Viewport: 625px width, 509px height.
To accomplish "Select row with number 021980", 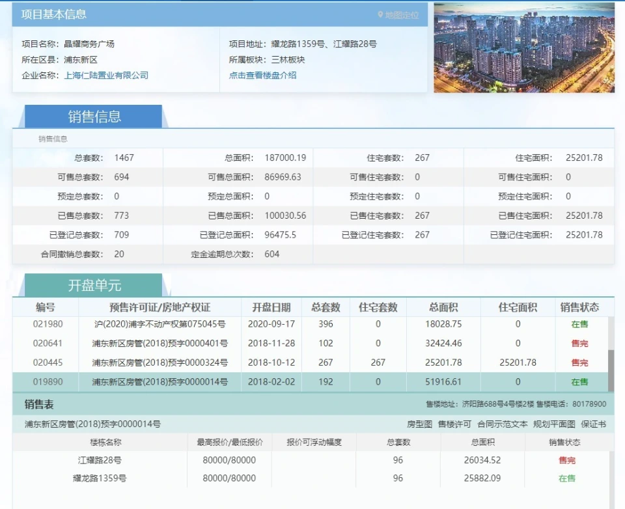I will point(48,324).
